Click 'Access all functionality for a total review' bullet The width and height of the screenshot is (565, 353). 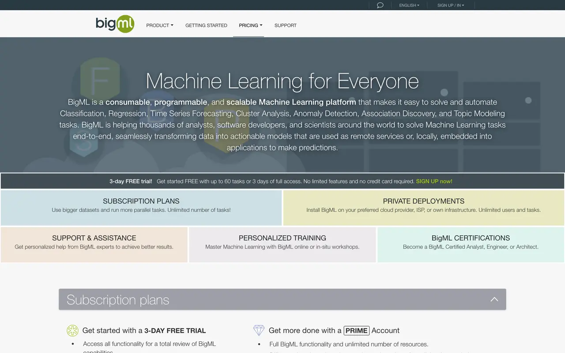(150, 347)
